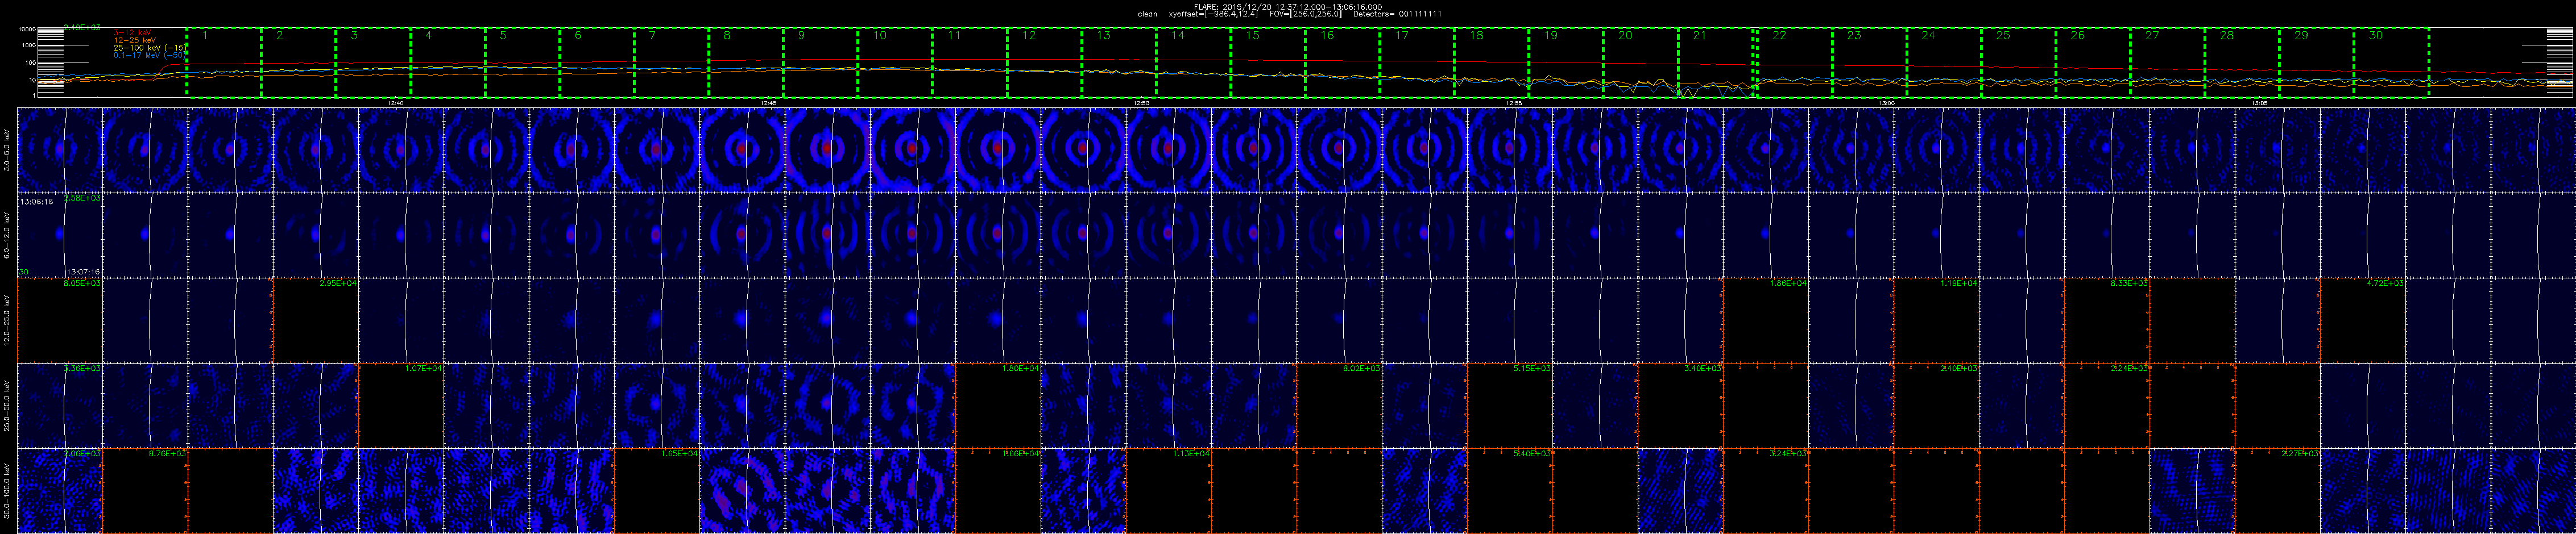Click the 13:06:16 timestamp label
The image size is (2576, 534).
pyautogui.click(x=36, y=202)
